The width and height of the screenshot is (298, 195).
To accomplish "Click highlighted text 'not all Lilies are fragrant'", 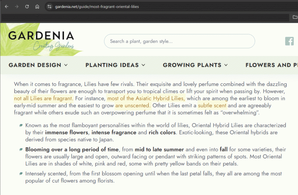I will [x=43, y=98].
